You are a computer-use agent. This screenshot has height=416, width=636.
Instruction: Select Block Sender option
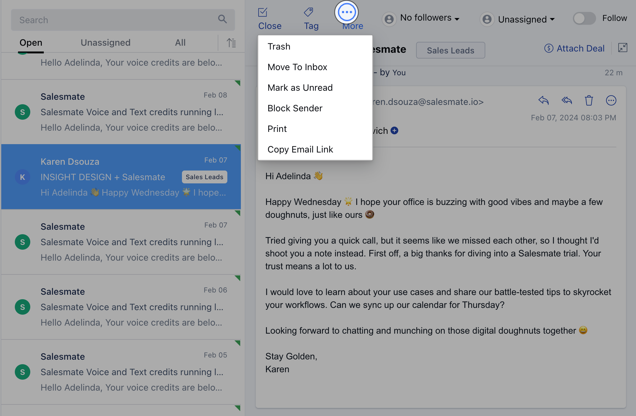tap(315, 108)
